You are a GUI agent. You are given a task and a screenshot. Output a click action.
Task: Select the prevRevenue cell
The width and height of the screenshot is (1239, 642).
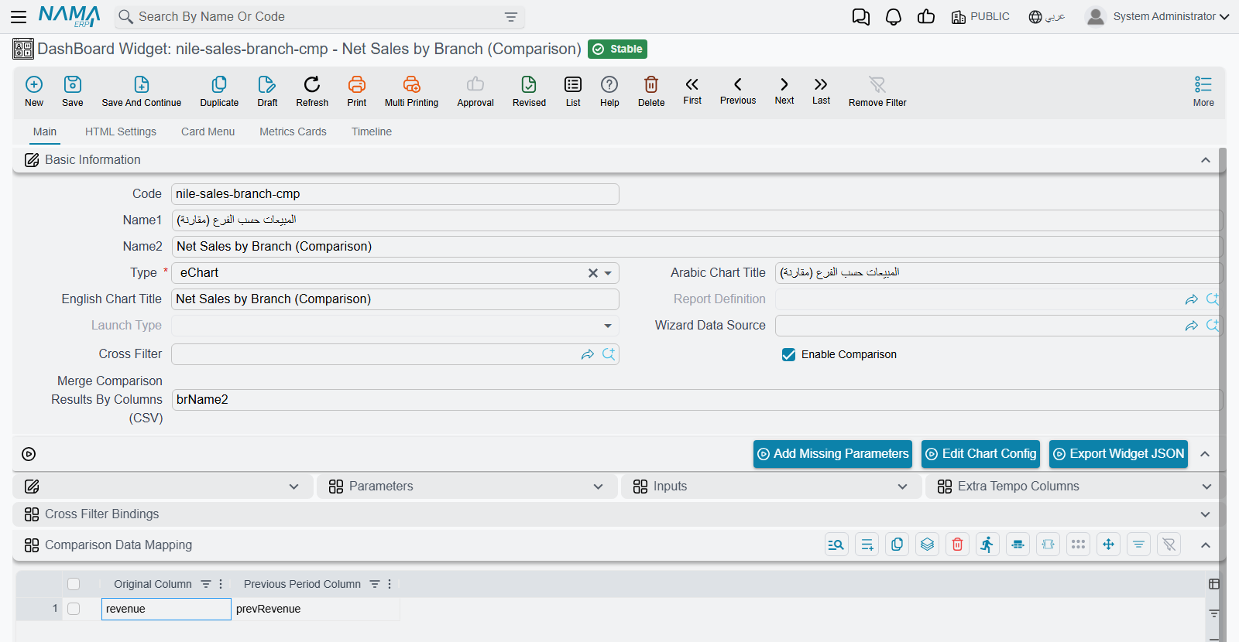tap(316, 609)
